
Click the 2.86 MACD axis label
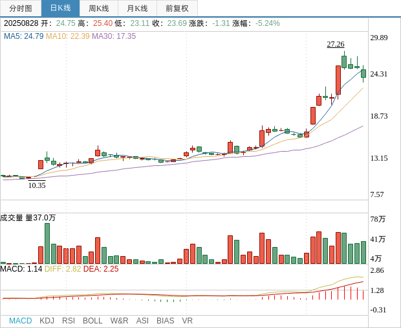(x=377, y=270)
